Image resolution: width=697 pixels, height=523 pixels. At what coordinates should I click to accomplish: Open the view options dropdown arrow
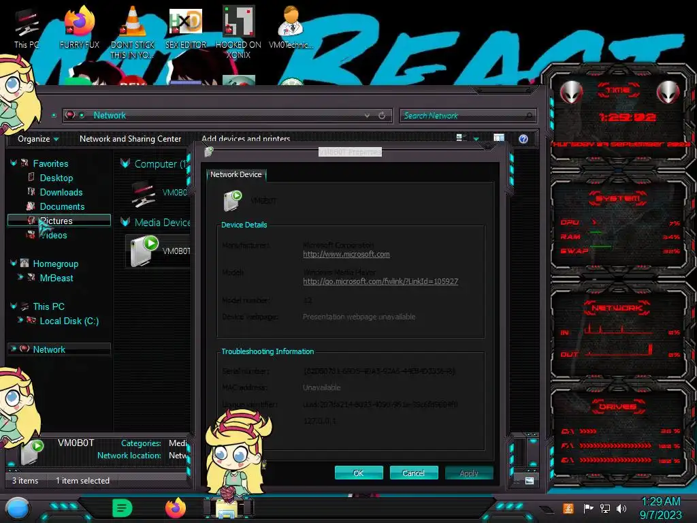tap(476, 139)
